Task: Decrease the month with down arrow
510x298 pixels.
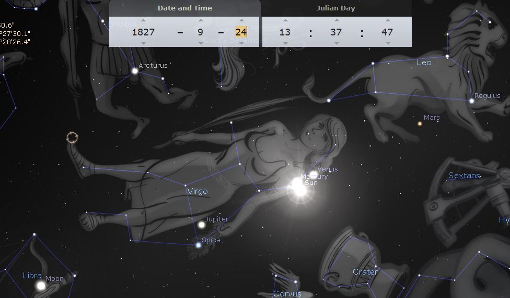Action: pyautogui.click(x=201, y=43)
